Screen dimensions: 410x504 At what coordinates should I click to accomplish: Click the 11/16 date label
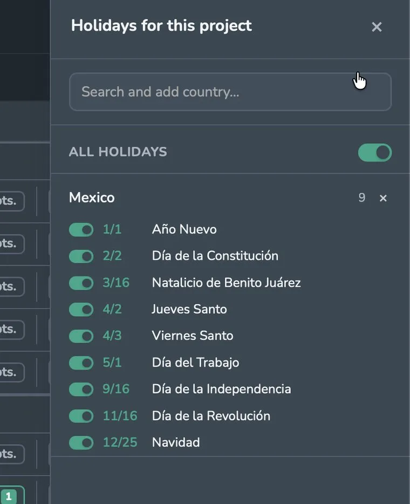pyautogui.click(x=120, y=415)
